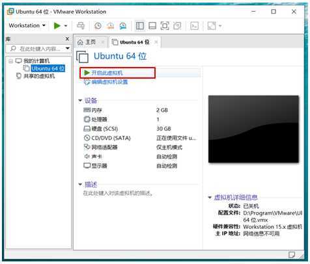Click 编辑虚拟机设置 link
This screenshot has height=264, width=310.
coord(109,82)
